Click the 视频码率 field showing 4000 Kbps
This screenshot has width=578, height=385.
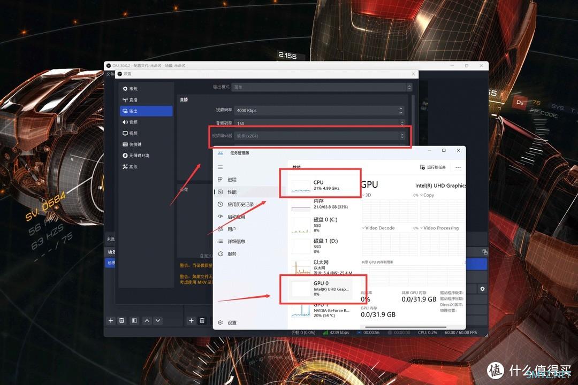click(x=319, y=111)
